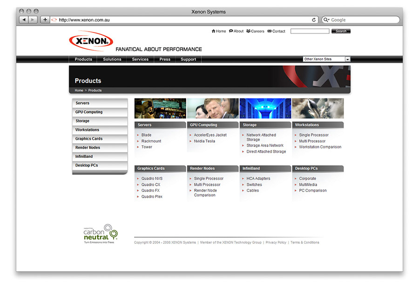Click in the site search text field
Screen dimensions: 419x286
point(310,31)
